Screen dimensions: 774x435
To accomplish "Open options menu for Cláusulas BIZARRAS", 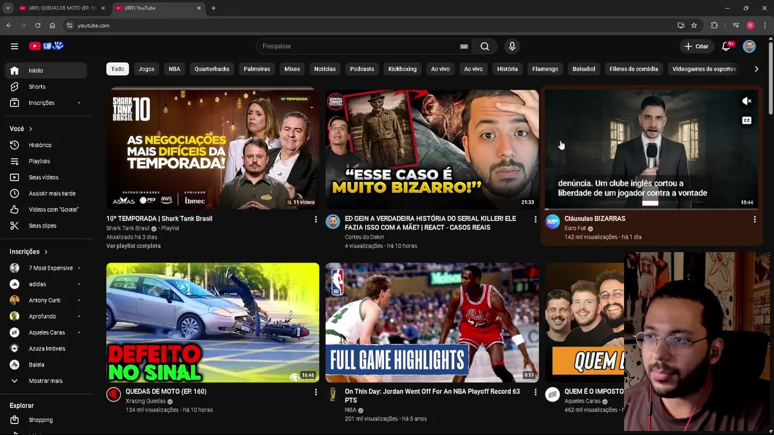I will coord(755,219).
